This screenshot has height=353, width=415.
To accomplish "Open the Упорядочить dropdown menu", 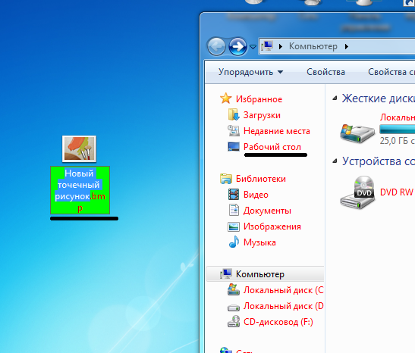I will pos(250,72).
